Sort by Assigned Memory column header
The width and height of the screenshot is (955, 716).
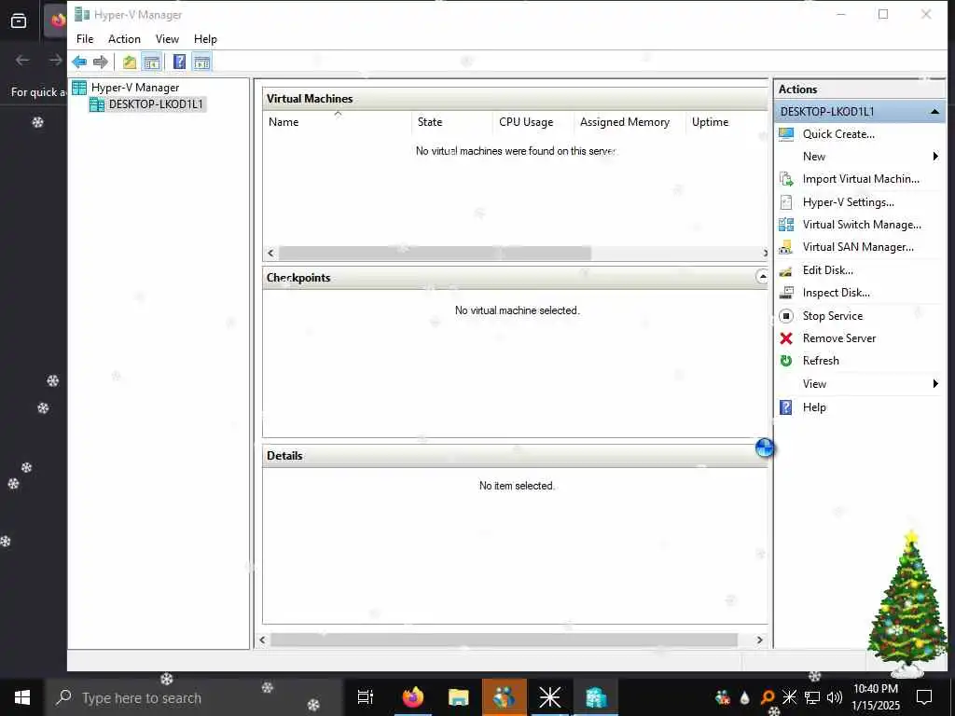(x=630, y=122)
